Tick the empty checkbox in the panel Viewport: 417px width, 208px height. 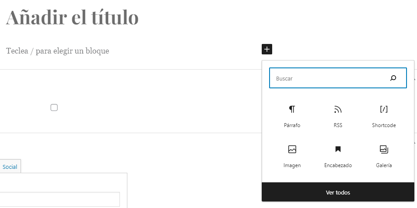pos(54,107)
